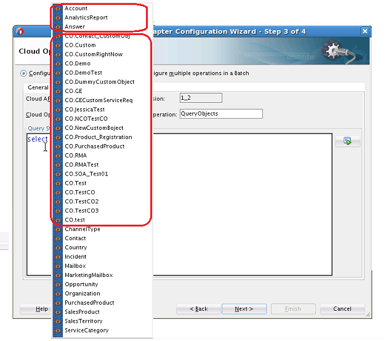
Task: Click the icon beside CO.Custom entry
Action: (58, 46)
